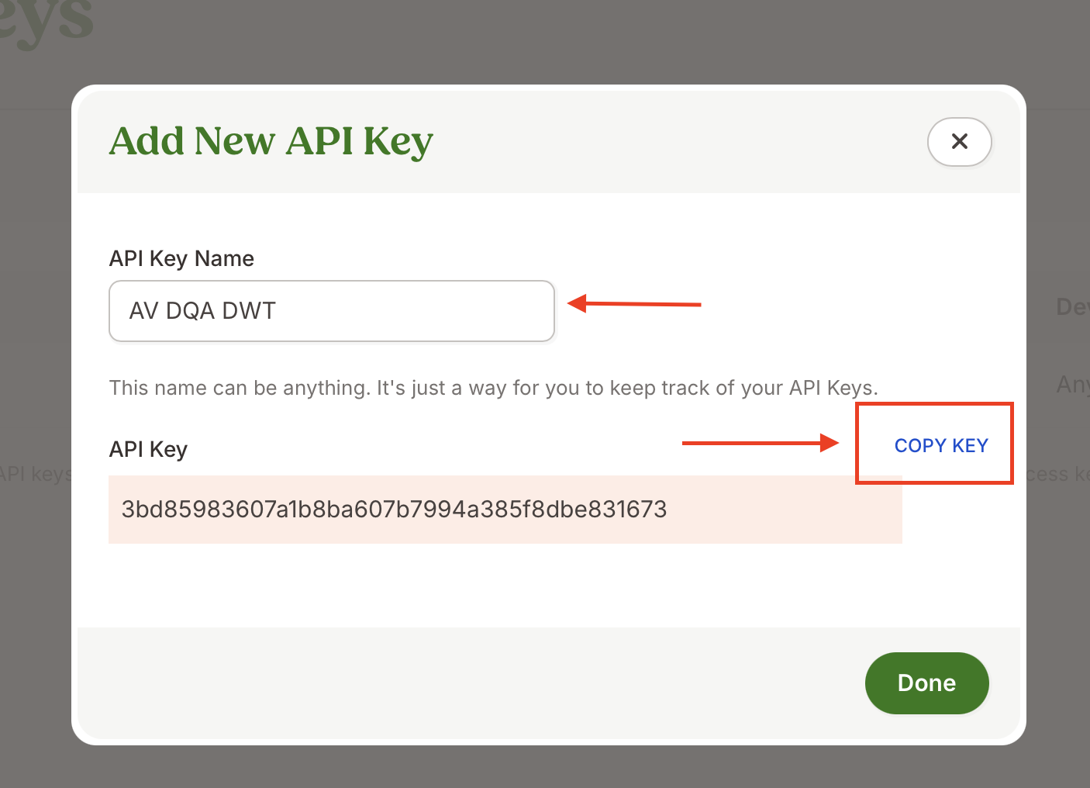Click the dimmed "cess ke" text at right edge
This screenshot has width=1090, height=788.
(1057, 474)
